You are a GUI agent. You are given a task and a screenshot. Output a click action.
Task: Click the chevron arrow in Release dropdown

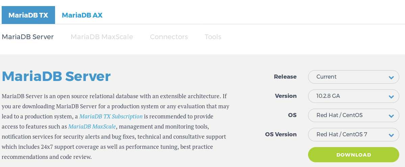391,78
